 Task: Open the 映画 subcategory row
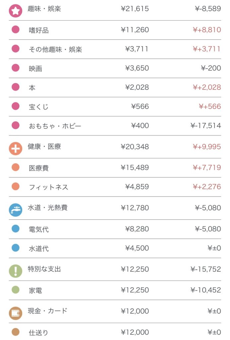[36, 69]
